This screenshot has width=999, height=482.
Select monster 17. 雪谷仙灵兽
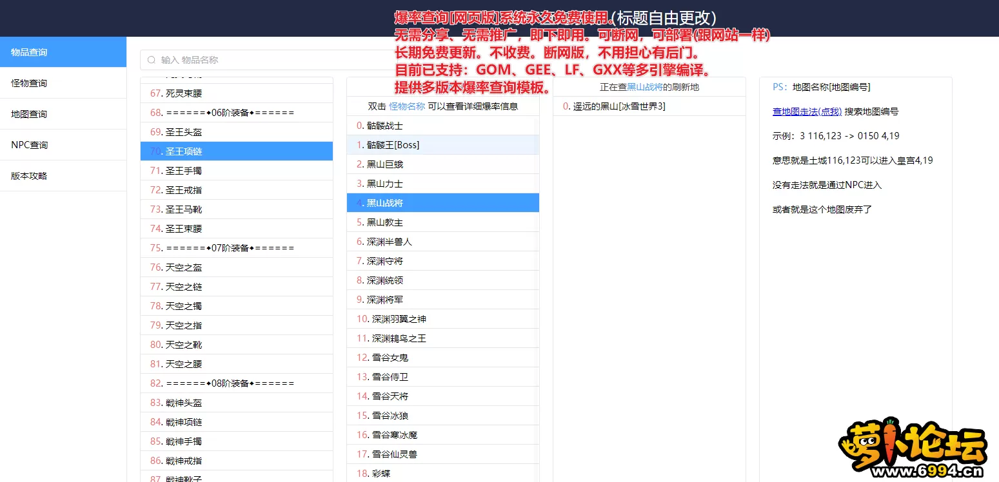(443, 454)
